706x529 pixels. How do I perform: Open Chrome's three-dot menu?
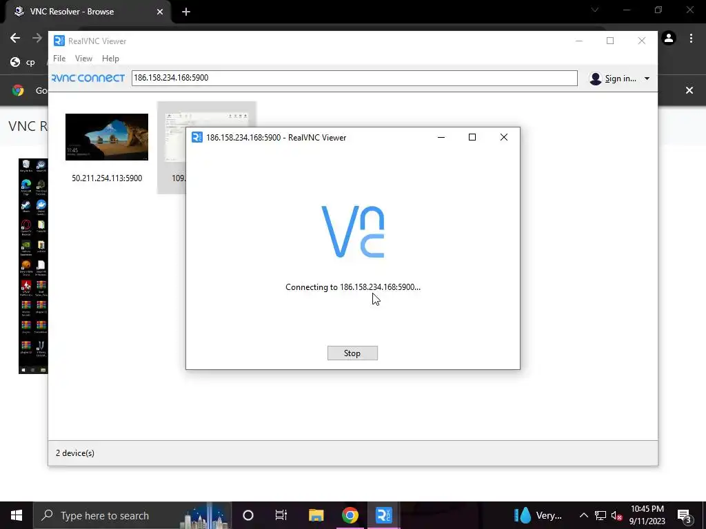[691, 39]
